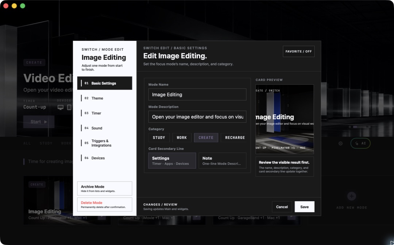Image resolution: width=394 pixels, height=245 pixels.
Task: Open the Devices step
Action: pos(105,158)
